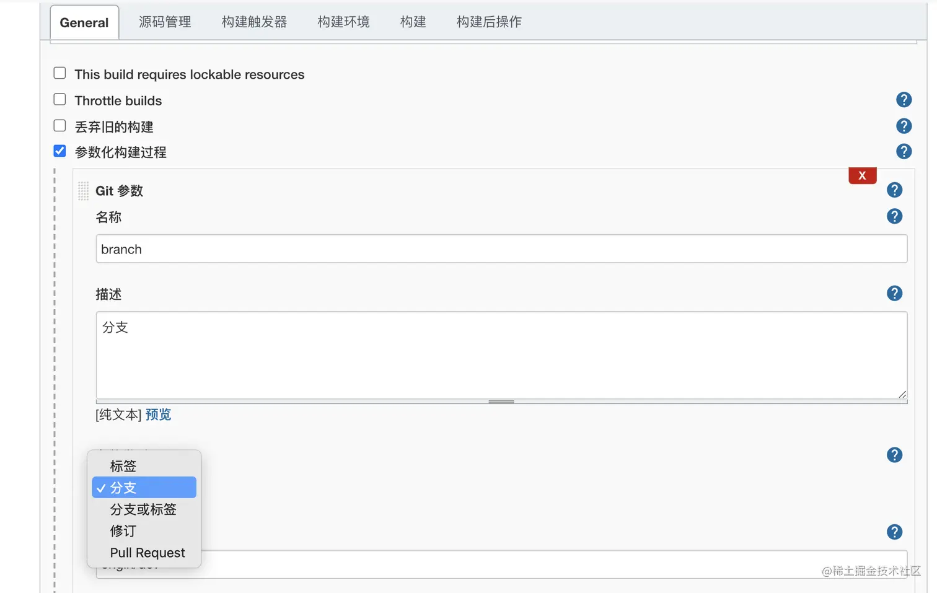
Task: Click the 预览 preview link
Action: click(158, 415)
